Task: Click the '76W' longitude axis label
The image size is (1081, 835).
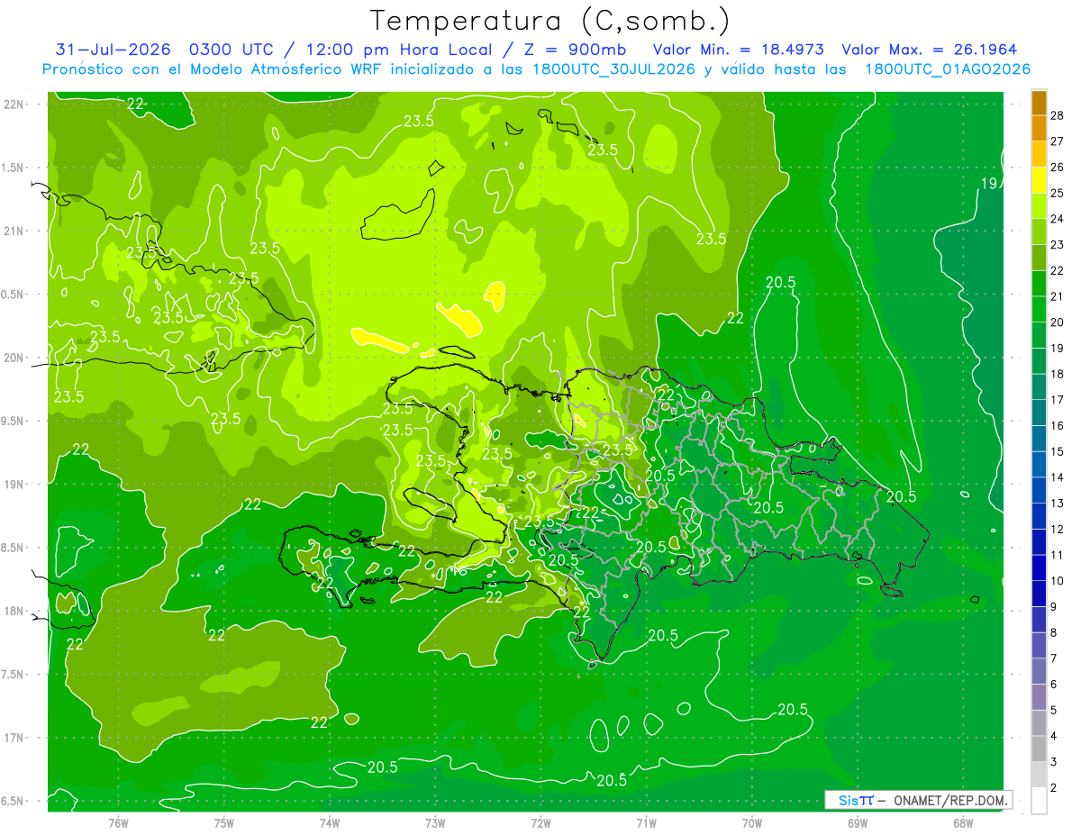Action: tap(118, 822)
